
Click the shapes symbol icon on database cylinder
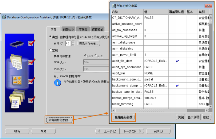click(16, 81)
